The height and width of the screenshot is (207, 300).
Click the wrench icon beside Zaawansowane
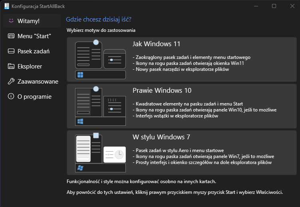(x=11, y=81)
